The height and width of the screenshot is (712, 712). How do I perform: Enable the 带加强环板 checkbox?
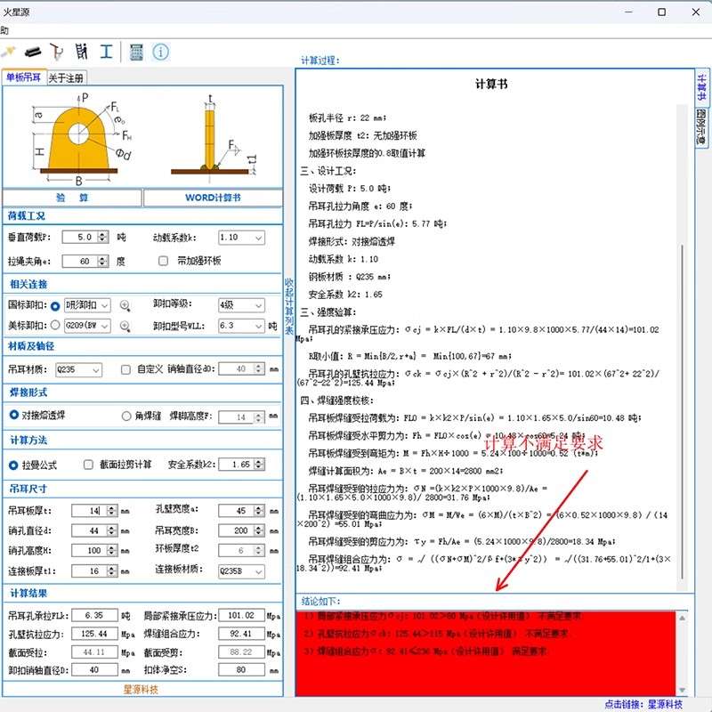[163, 261]
